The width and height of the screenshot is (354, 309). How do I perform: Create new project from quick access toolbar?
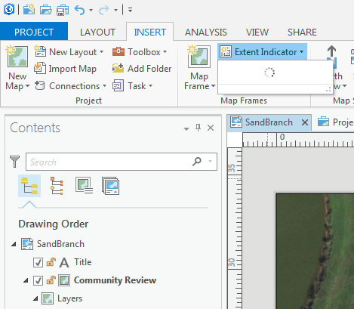29,10
